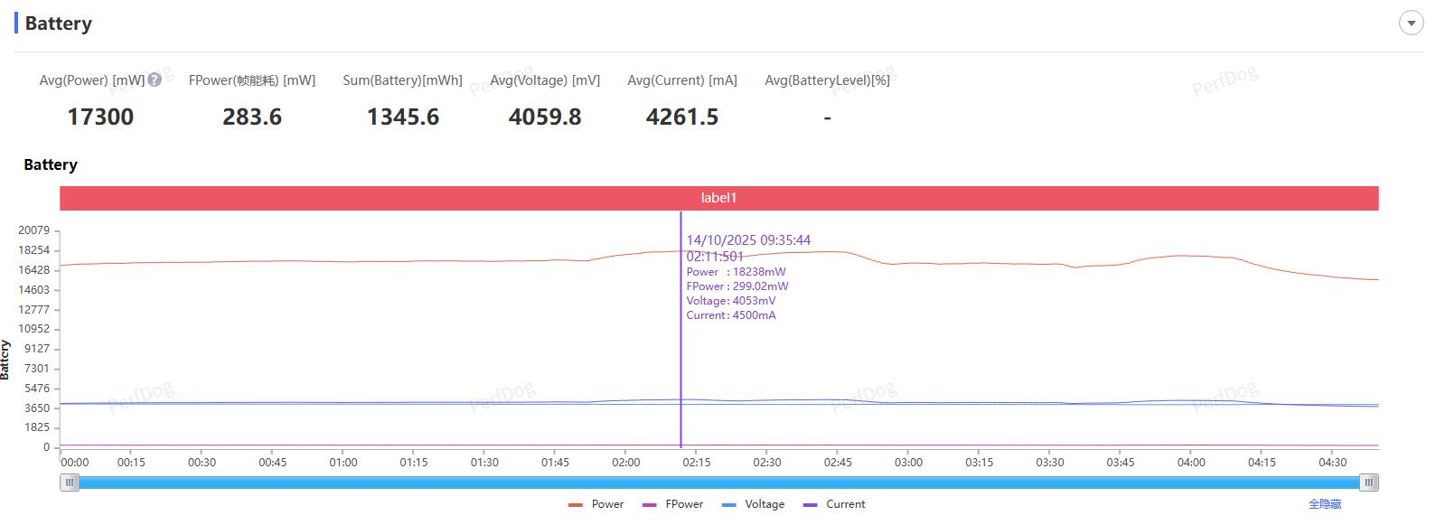Click the purple vertical cursor line in chart
The height and width of the screenshot is (525, 1436).
[680, 361]
